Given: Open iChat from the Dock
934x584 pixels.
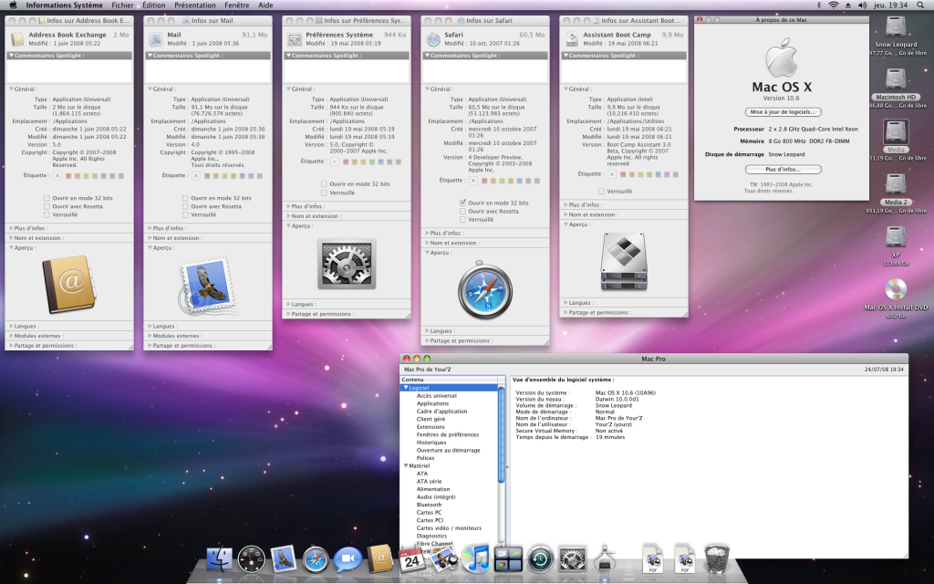Looking at the screenshot, I should pyautogui.click(x=348, y=559).
